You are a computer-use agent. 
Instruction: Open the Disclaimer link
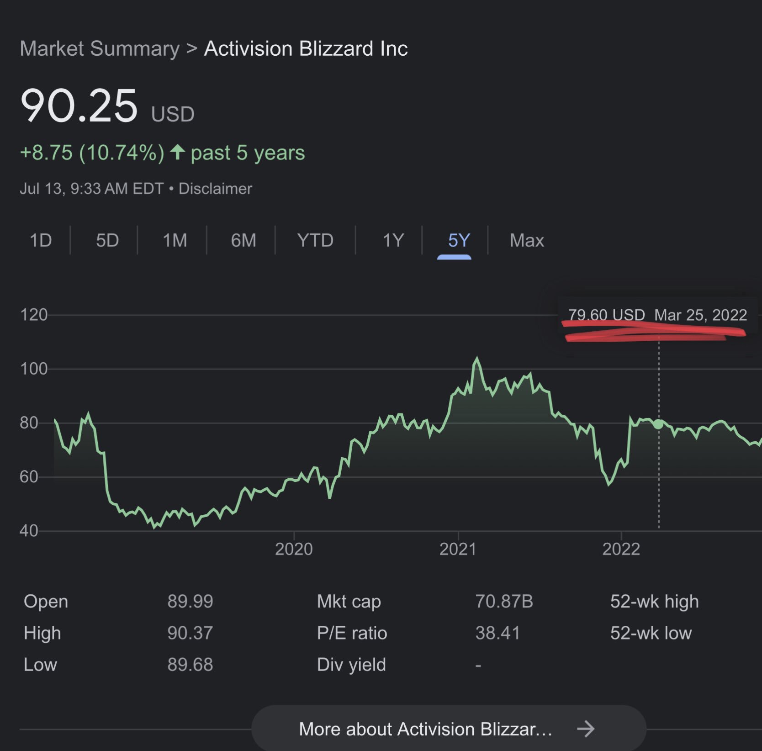215,189
